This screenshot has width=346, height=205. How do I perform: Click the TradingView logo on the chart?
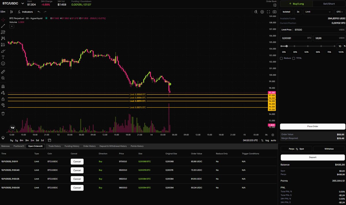[12, 128]
